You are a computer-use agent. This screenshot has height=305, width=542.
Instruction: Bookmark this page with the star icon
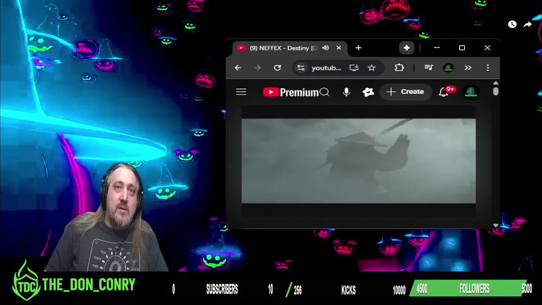(371, 68)
